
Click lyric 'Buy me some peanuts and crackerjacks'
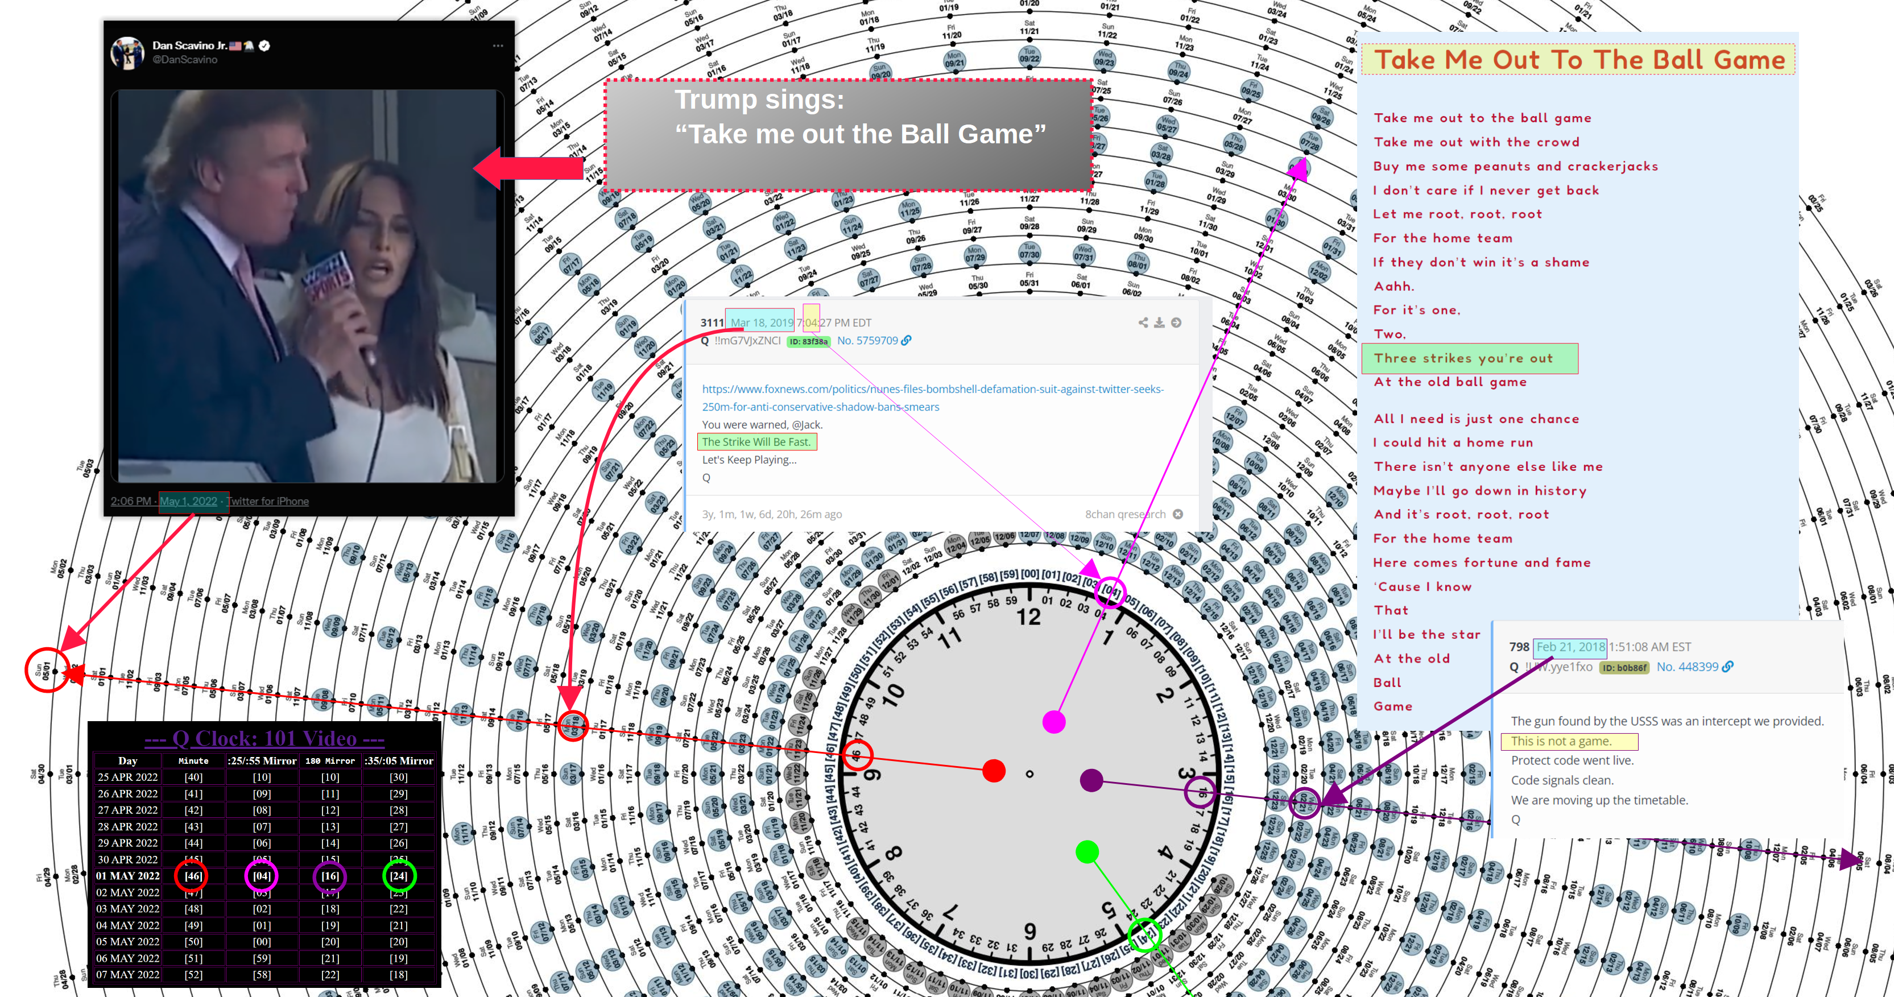pyautogui.click(x=1515, y=166)
